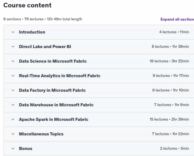Expand the Introduction section chevron
Image resolution: width=194 pixels, height=156 pixels.
pyautogui.click(x=13, y=32)
